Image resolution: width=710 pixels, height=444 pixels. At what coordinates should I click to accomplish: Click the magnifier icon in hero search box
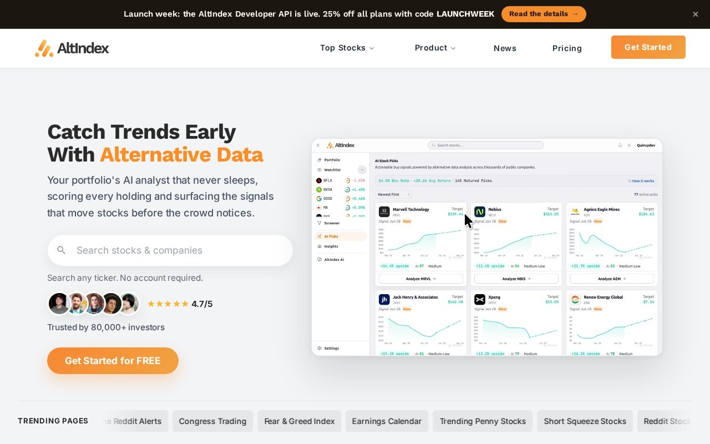62,250
